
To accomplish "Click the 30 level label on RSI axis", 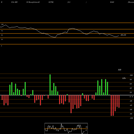I will click(x=2, y=39).
